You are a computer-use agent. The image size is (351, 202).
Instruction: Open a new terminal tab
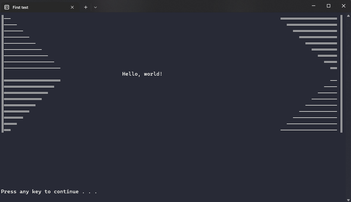pos(86,7)
